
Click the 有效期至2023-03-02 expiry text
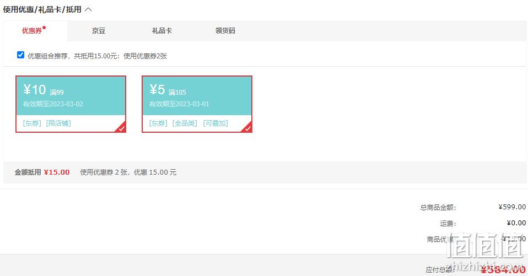(x=53, y=104)
